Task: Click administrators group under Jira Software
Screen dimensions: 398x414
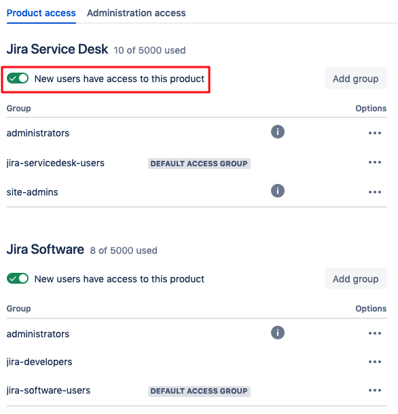Action: click(x=38, y=334)
